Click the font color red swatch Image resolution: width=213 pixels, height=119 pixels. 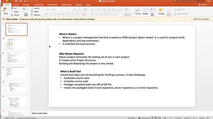(84, 14)
